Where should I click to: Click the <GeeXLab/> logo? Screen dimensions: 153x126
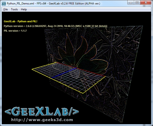click(x=42, y=112)
